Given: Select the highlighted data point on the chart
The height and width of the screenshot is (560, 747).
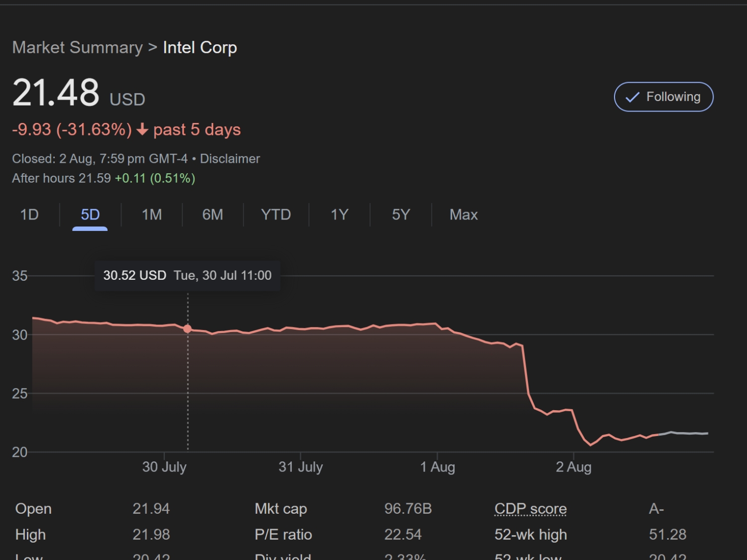Looking at the screenshot, I should coord(187,328).
